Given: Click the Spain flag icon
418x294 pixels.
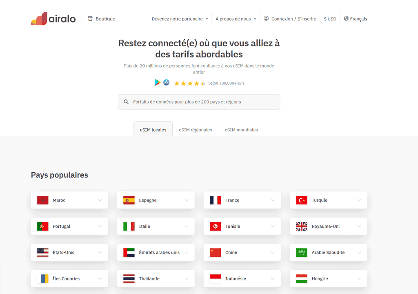Looking at the screenshot, I should coord(129,200).
